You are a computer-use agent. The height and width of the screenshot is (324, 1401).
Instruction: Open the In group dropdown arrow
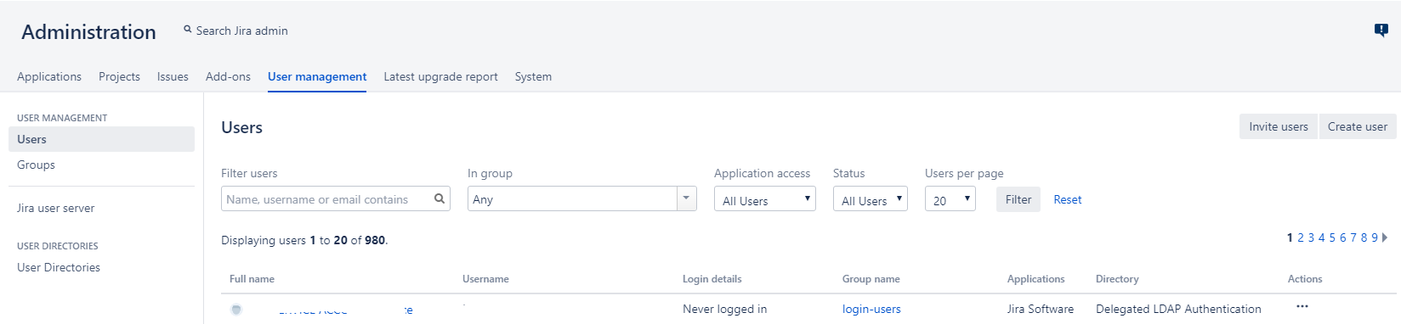tap(687, 198)
